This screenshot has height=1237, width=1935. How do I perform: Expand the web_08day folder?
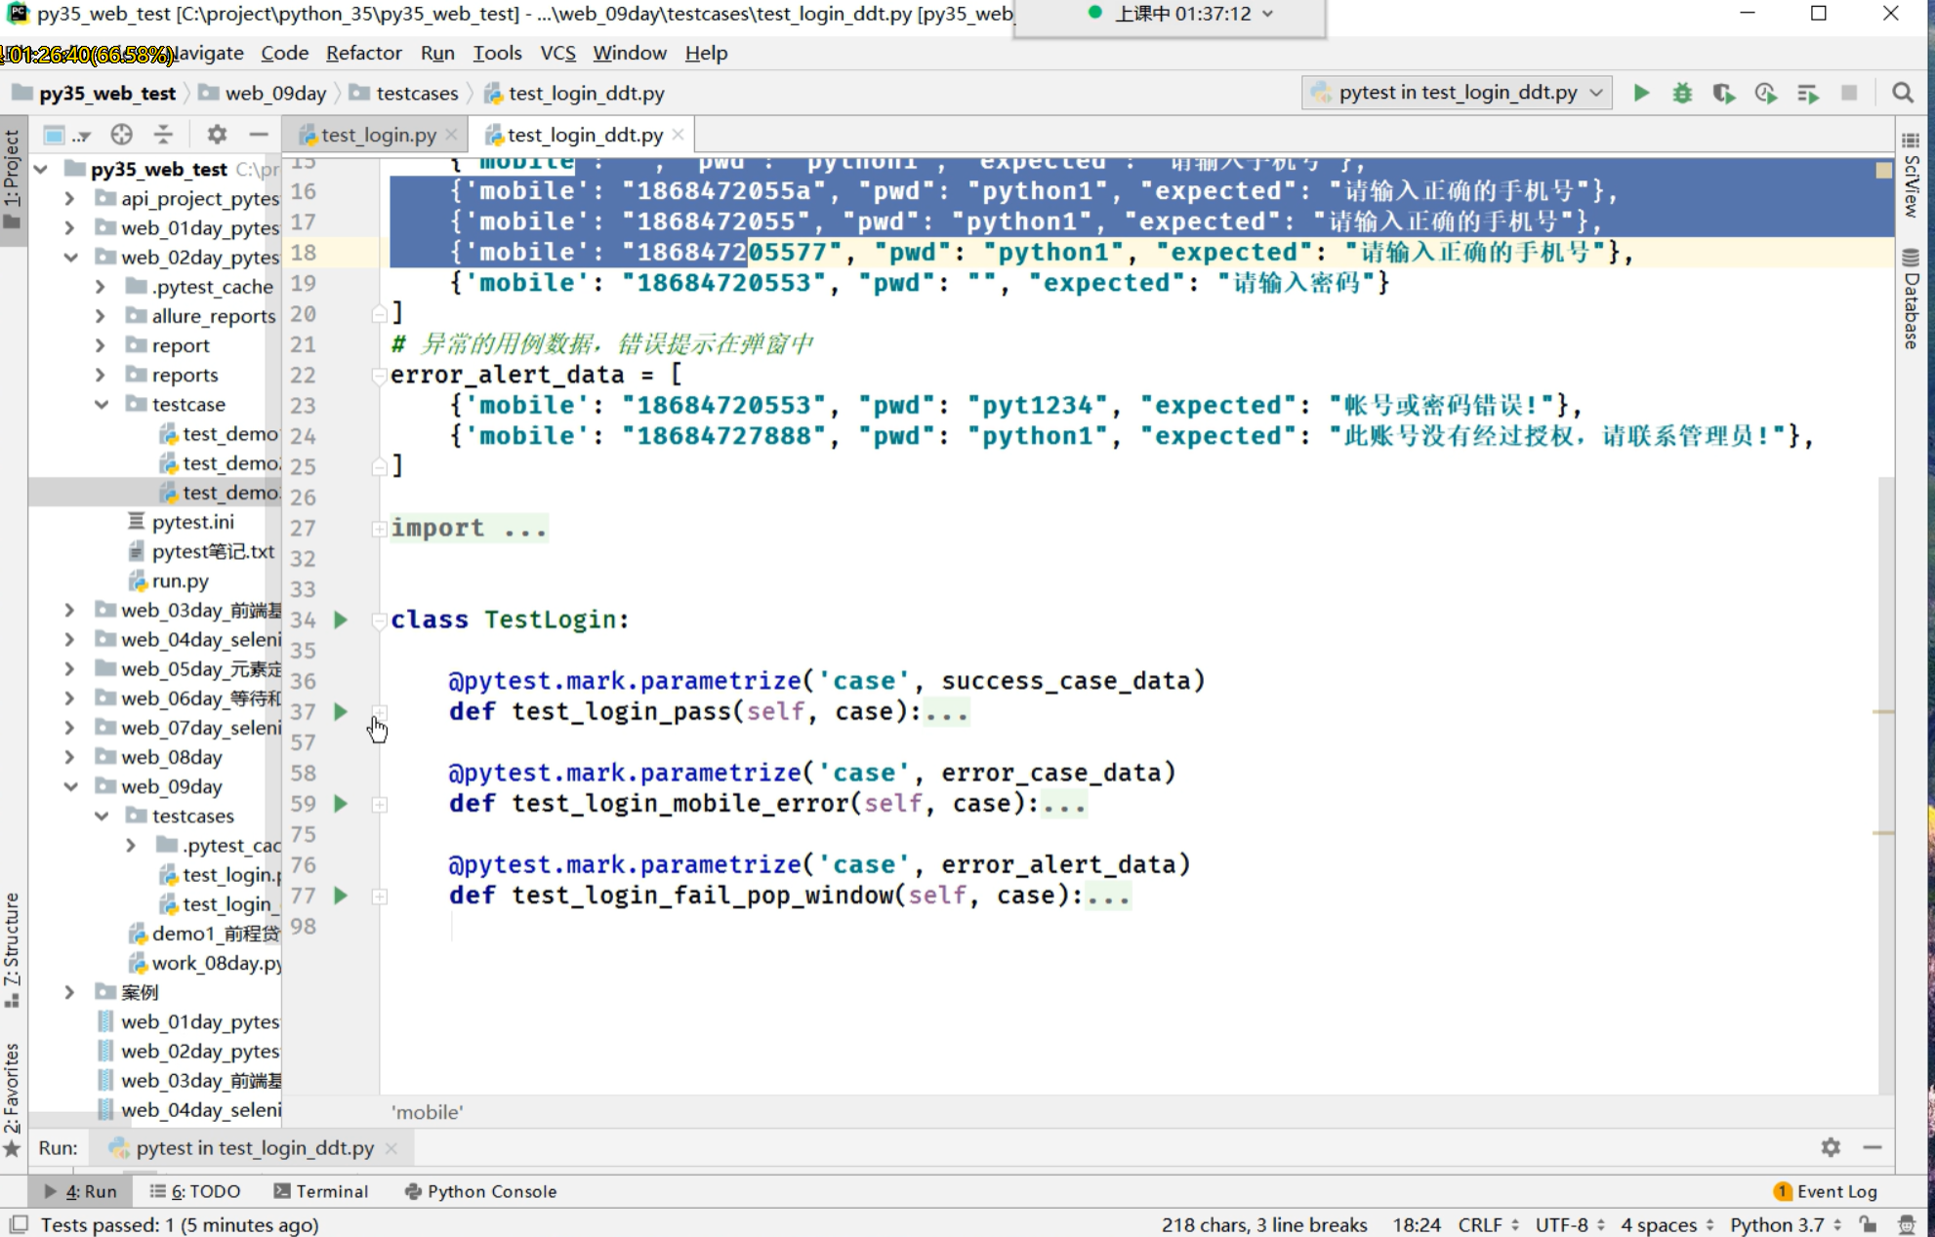(69, 757)
